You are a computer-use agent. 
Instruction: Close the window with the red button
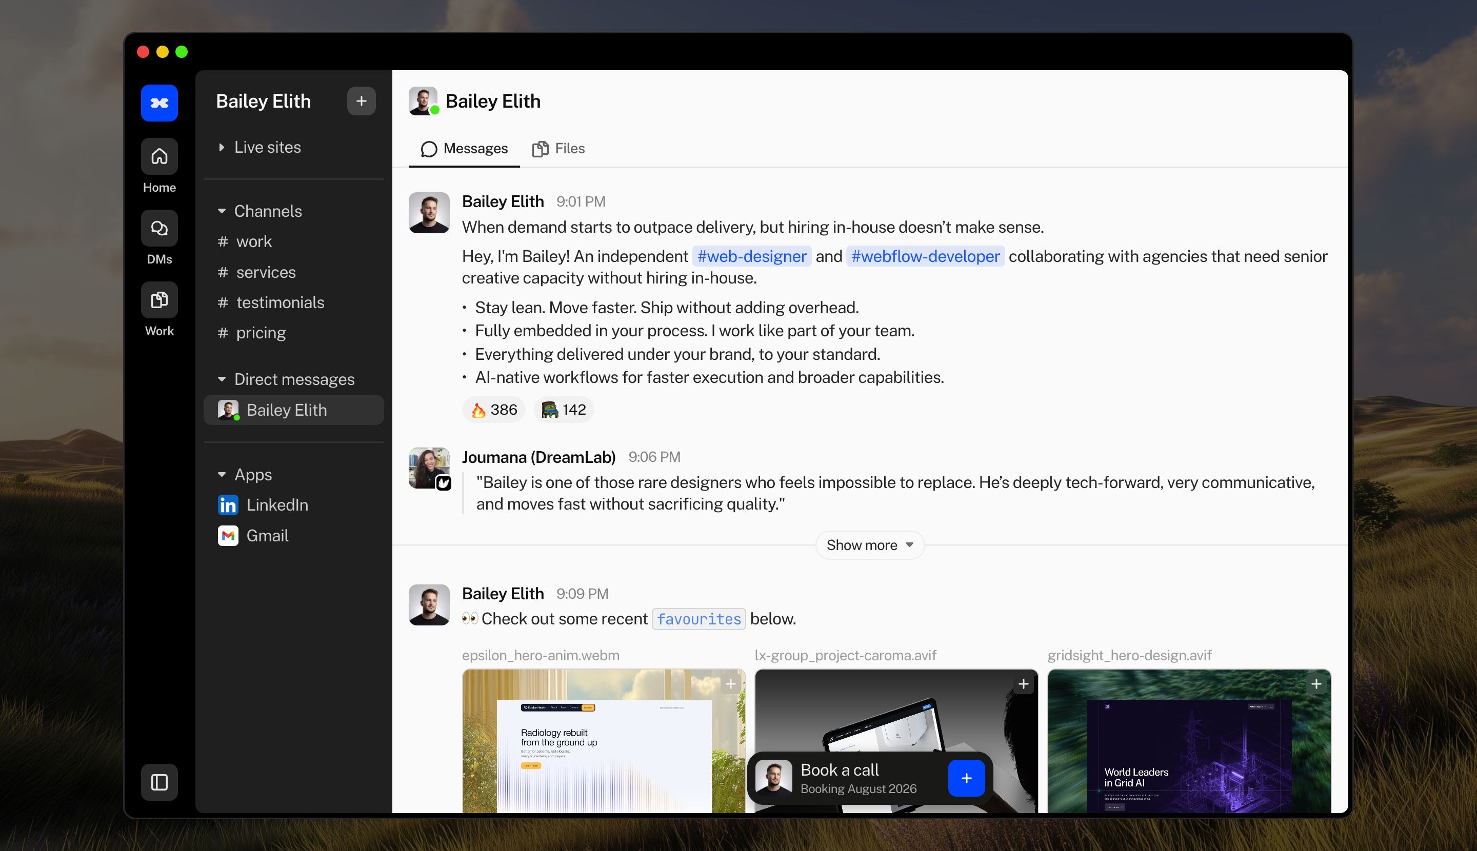click(143, 51)
